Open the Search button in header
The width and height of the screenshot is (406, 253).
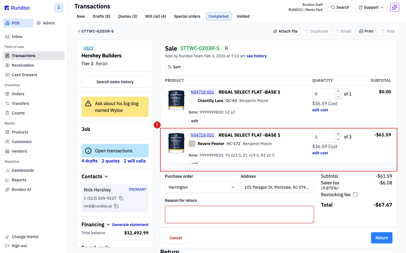[340, 7]
